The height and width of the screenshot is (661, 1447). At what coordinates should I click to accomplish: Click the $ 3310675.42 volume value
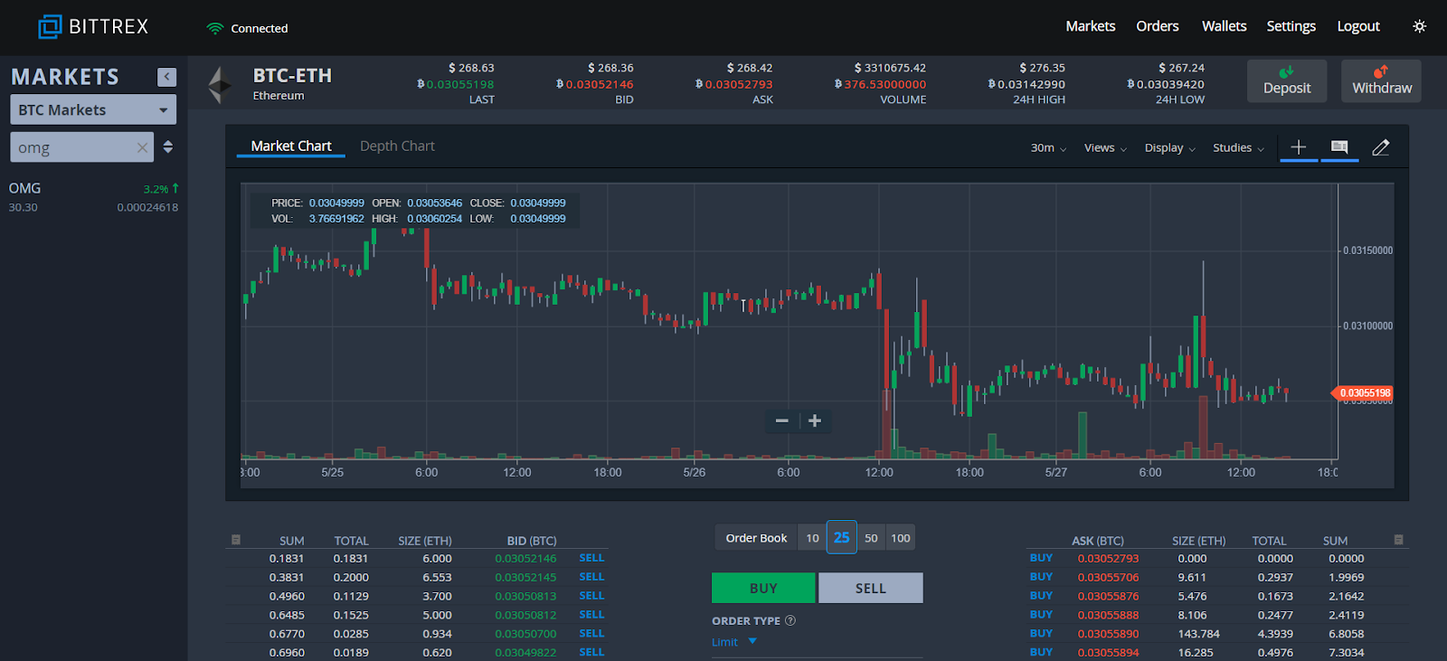[890, 68]
